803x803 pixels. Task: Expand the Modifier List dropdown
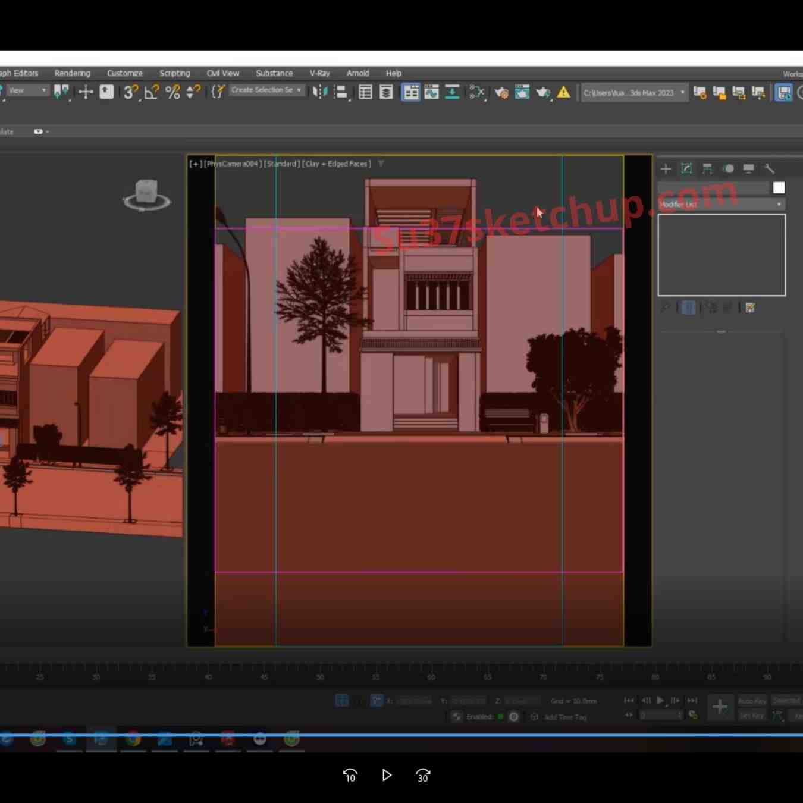721,204
